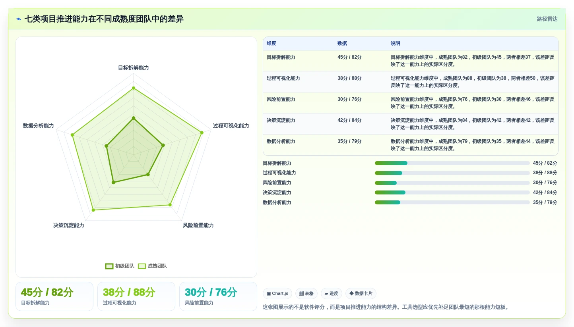
Task: Click 目标拆解能力 progress bar
Action: (x=452, y=163)
